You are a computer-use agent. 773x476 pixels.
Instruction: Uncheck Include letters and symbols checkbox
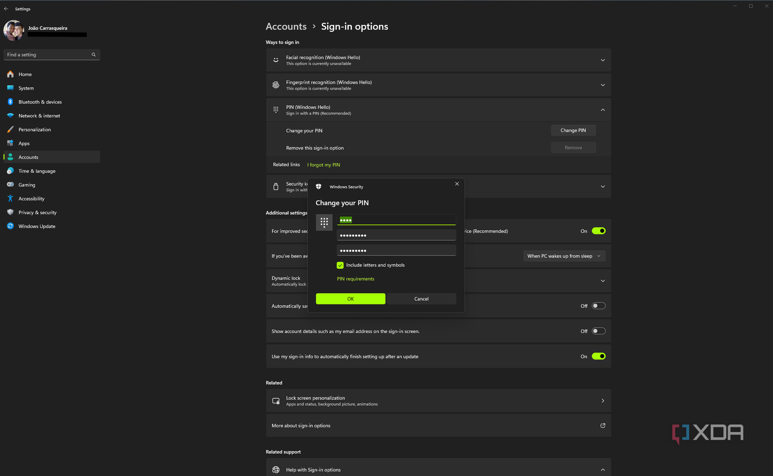340,265
